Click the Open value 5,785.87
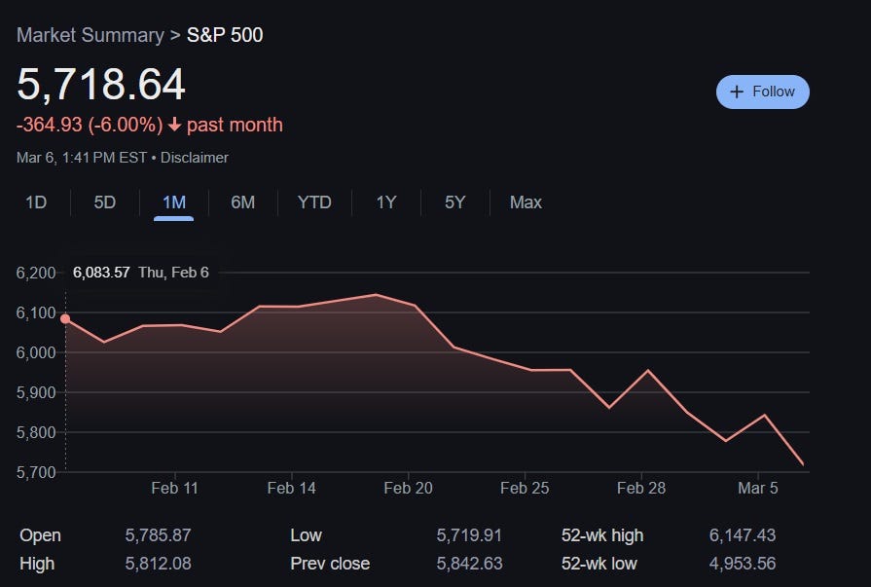 (158, 535)
